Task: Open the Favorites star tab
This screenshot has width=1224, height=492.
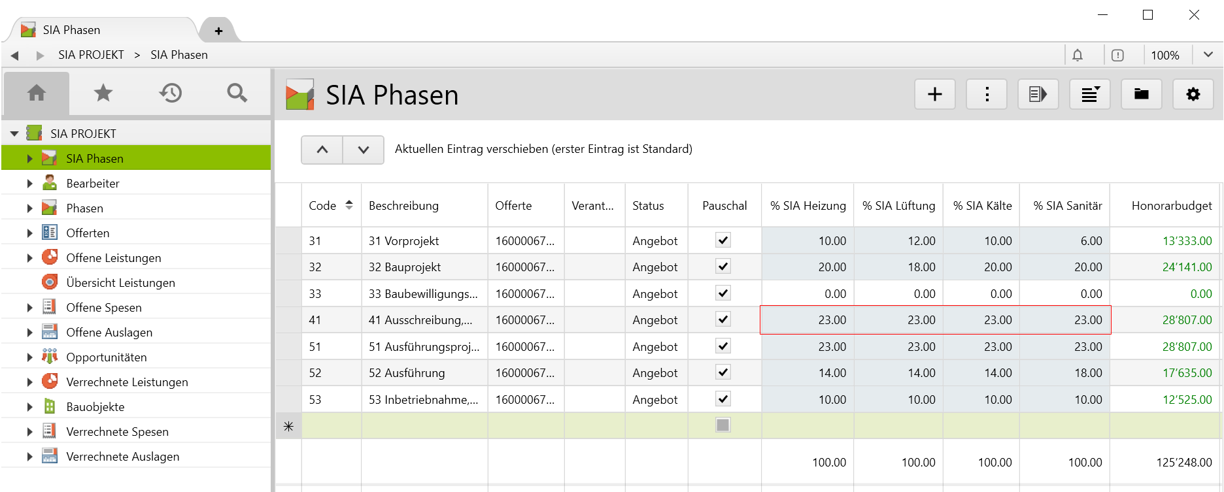Action: (103, 93)
